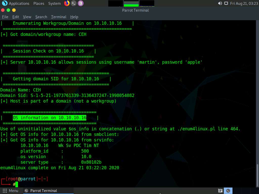The width and height of the screenshot is (259, 194).
Task: Click the highlighted terminal icon at bottom right
Action: click(x=228, y=191)
